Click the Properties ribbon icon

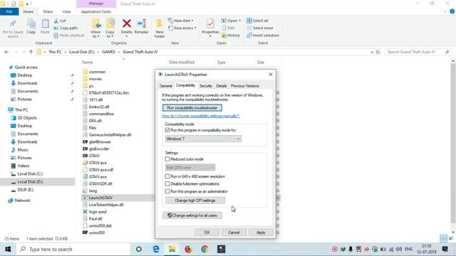pos(210,23)
